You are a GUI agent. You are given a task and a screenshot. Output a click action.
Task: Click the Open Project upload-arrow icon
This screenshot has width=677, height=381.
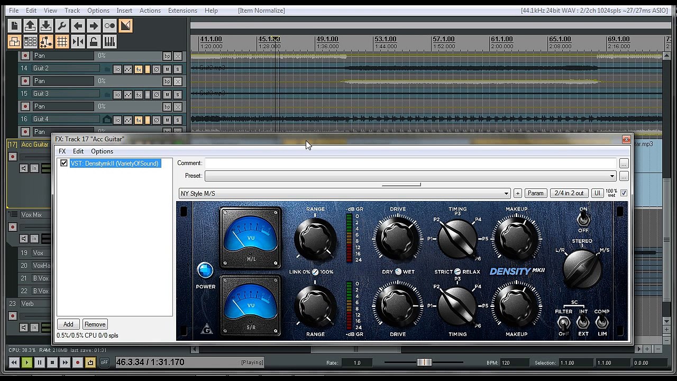[x=30, y=25]
